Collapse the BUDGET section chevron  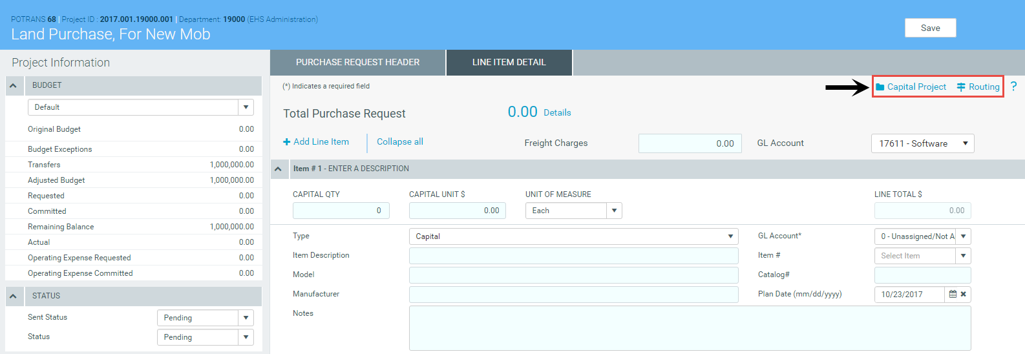13,85
